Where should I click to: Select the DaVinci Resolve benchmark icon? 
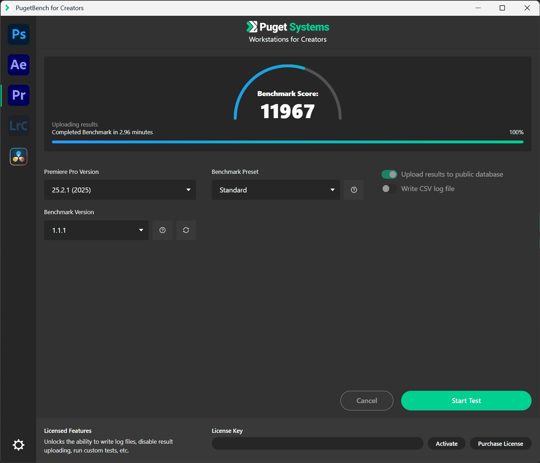pos(18,156)
